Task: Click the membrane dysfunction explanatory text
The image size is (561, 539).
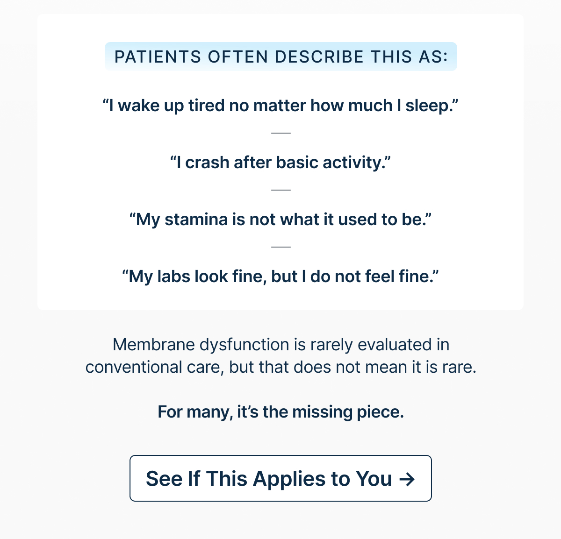Action: pyautogui.click(x=280, y=355)
